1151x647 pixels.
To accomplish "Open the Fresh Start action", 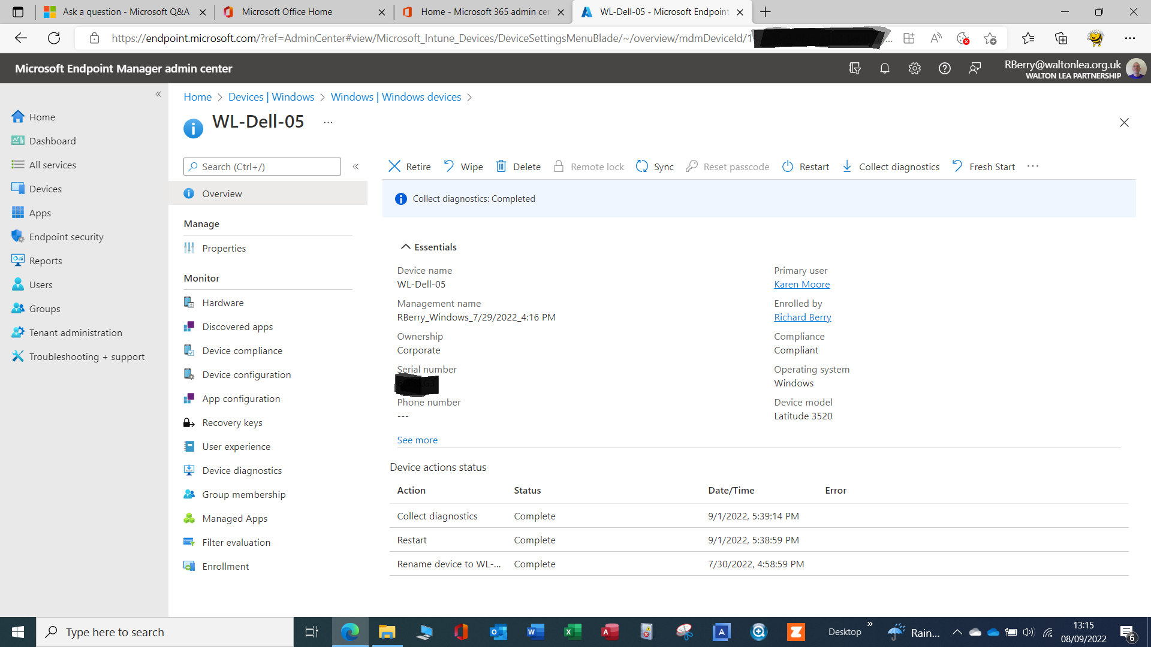I will 983,167.
